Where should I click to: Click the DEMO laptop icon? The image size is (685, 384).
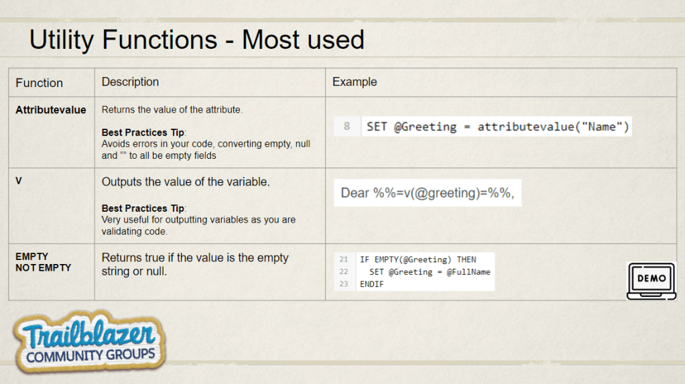tap(651, 281)
